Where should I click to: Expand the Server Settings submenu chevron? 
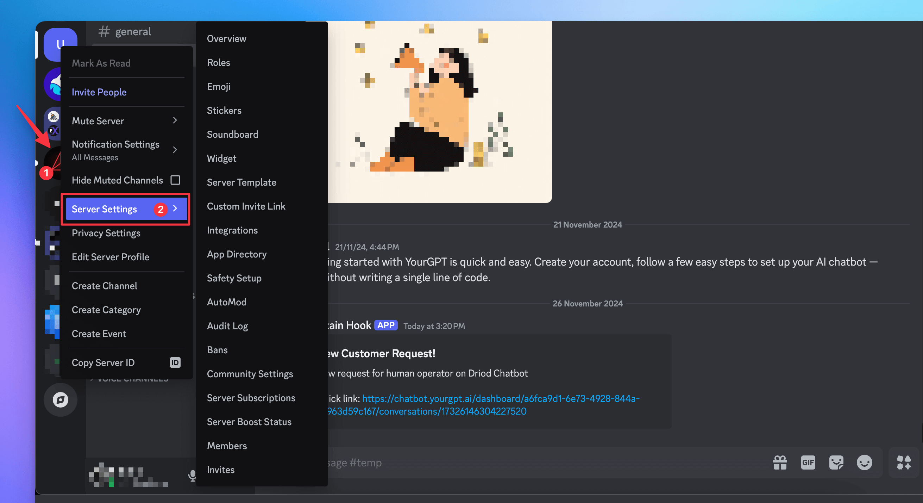pyautogui.click(x=175, y=208)
